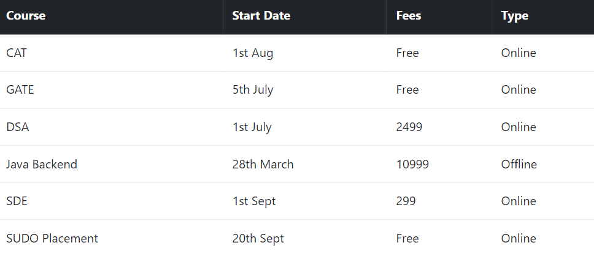Click the 10999 fees value

pos(412,164)
